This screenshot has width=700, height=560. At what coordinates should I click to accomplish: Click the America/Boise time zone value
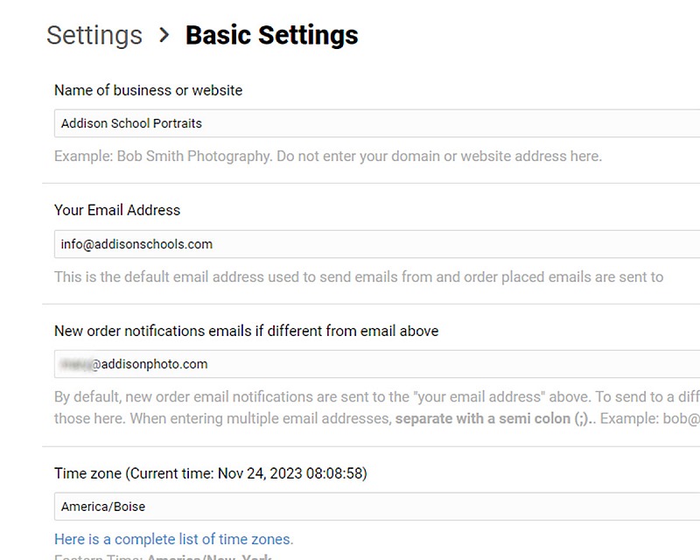[103, 507]
